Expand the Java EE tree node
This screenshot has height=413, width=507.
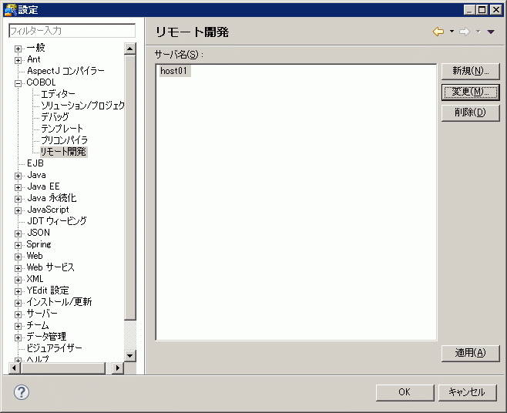coord(18,187)
